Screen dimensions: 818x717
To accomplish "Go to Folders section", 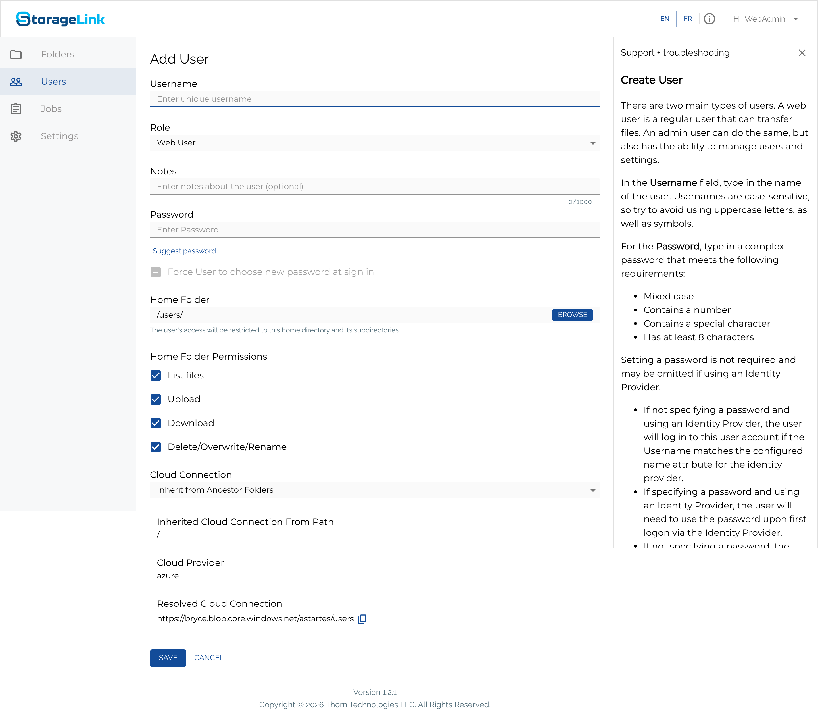I will click(68, 55).
